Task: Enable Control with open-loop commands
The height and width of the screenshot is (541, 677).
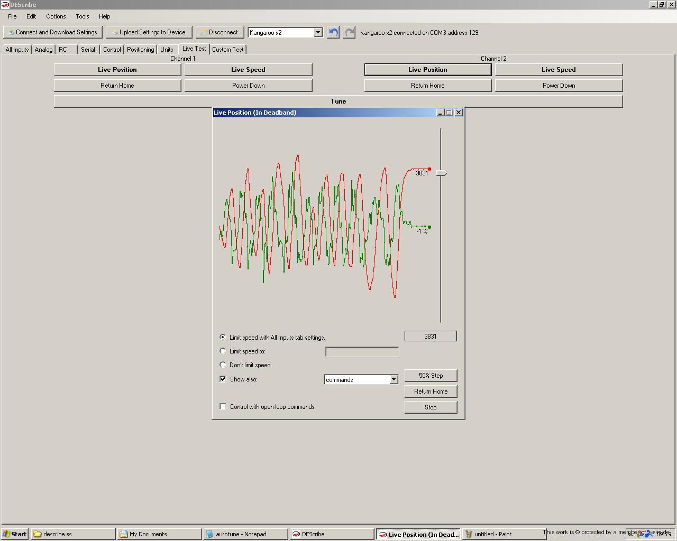Action: [223, 406]
